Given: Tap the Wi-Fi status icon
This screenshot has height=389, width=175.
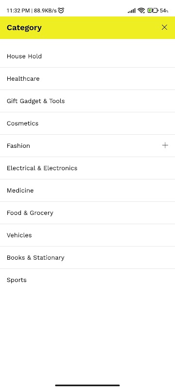Looking at the screenshot, I should click(x=141, y=10).
